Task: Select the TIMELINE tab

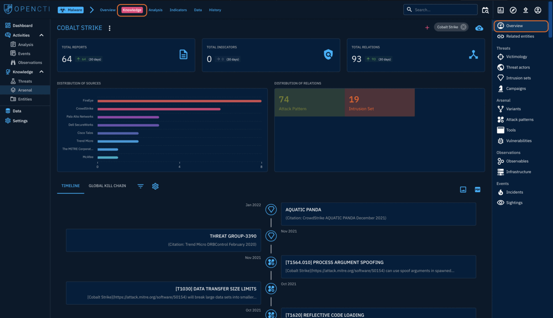Action: (x=71, y=186)
